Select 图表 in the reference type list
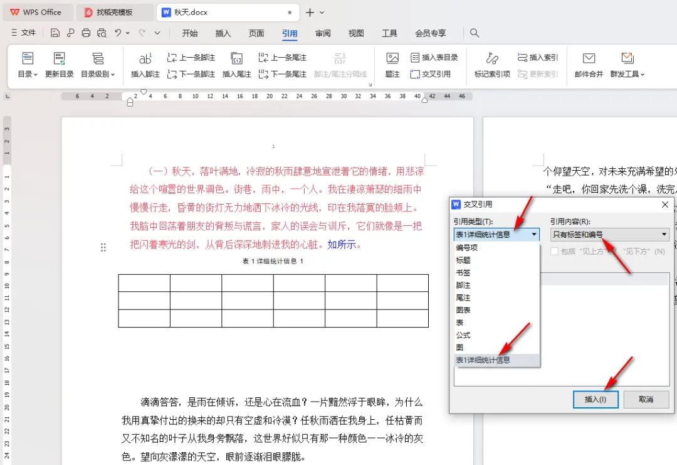 (496, 310)
